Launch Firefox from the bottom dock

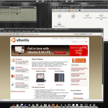click(53, 105)
